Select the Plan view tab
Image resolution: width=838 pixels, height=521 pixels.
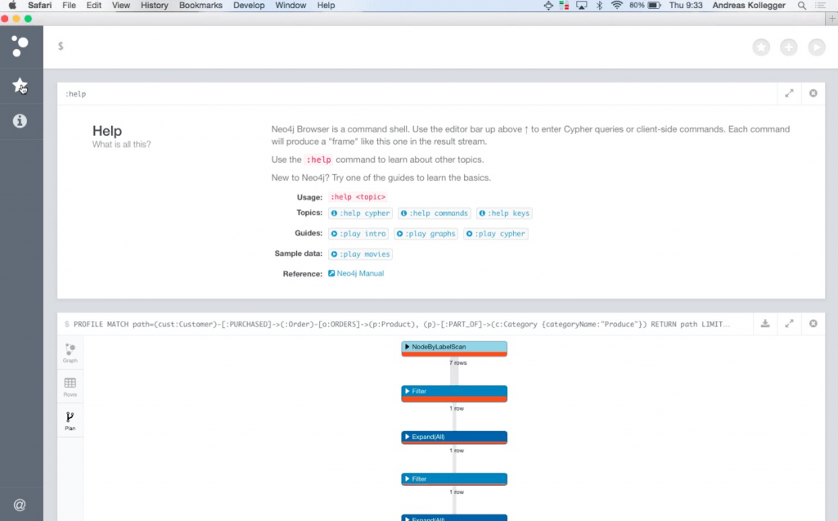pos(70,420)
